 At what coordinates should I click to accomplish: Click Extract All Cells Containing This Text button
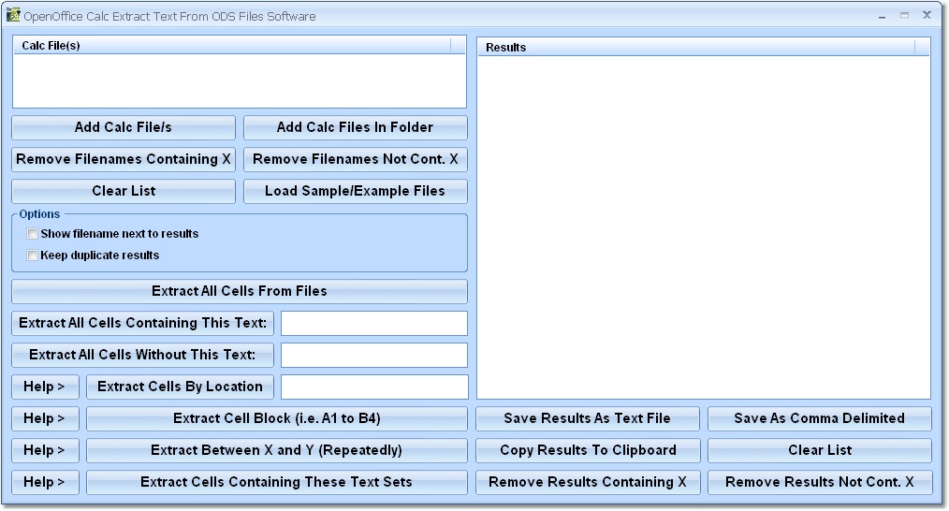pos(143,323)
